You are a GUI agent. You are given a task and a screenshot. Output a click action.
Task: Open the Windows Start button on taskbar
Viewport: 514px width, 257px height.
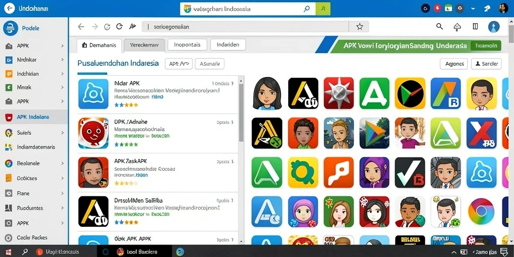pos(9,252)
